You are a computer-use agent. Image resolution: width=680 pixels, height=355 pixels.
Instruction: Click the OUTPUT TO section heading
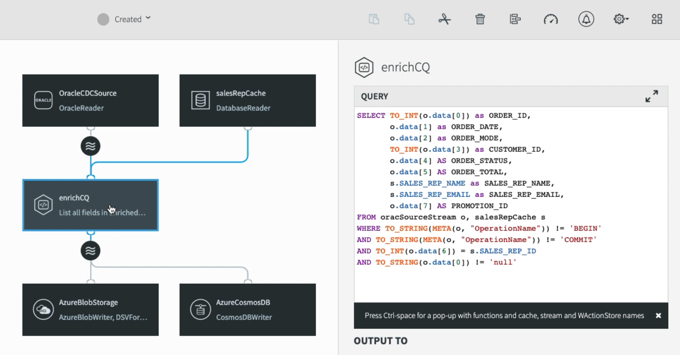coord(381,341)
